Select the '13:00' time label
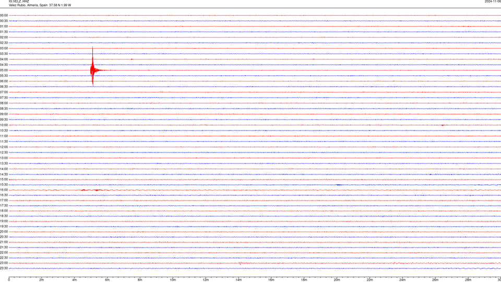501x282 pixels. [x=4, y=158]
